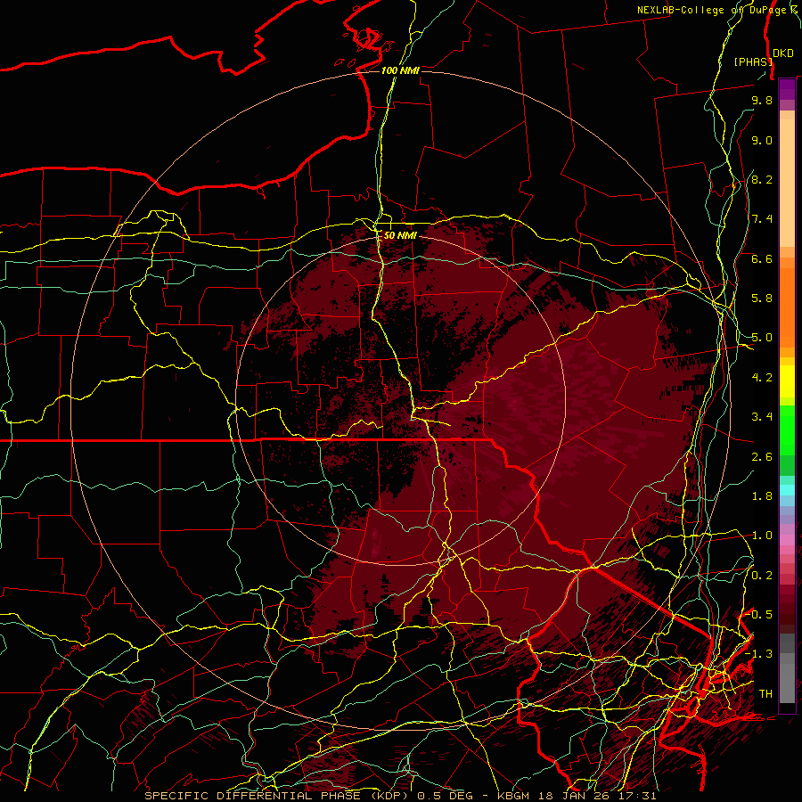Click the 6.6 value on the legend
The image size is (802, 802).
point(762,258)
